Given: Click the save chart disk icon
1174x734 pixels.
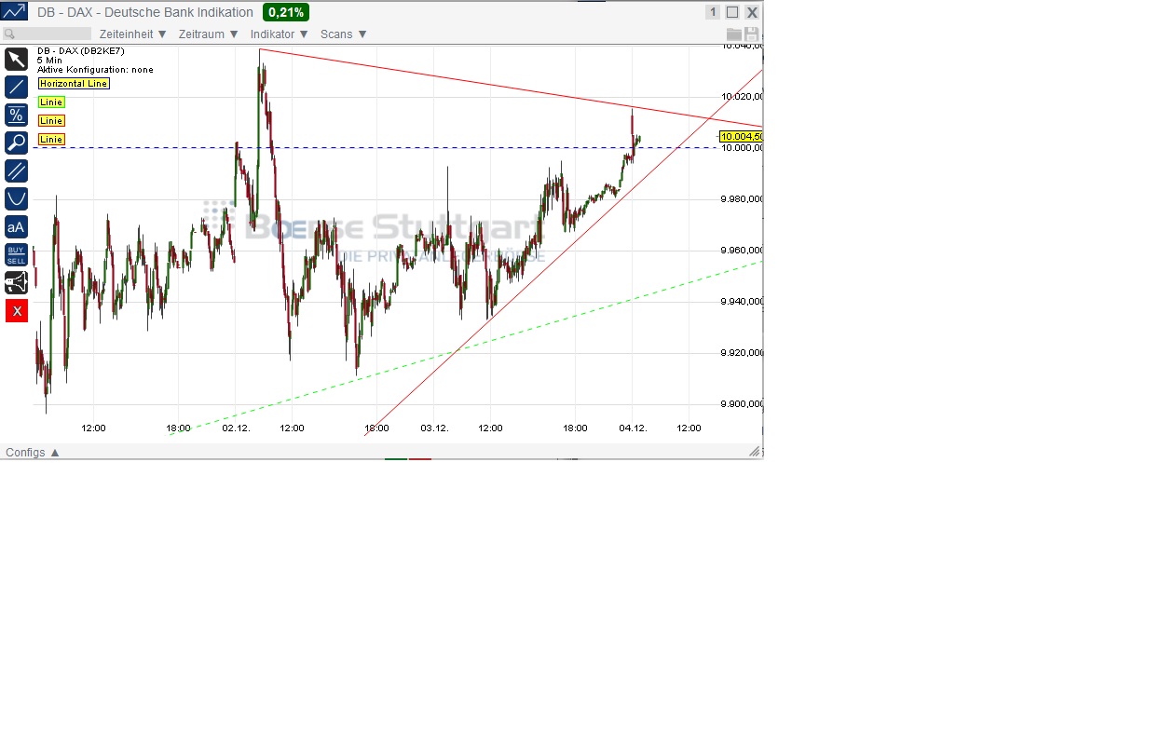Looking at the screenshot, I should pos(751,33).
